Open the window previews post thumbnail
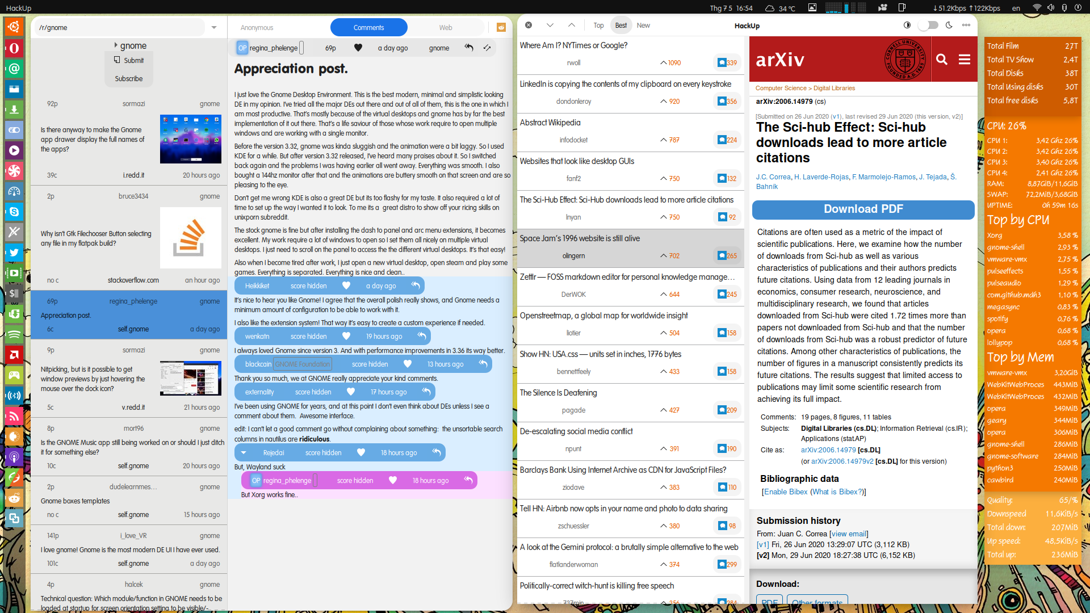This screenshot has height=613, width=1090. [x=191, y=379]
